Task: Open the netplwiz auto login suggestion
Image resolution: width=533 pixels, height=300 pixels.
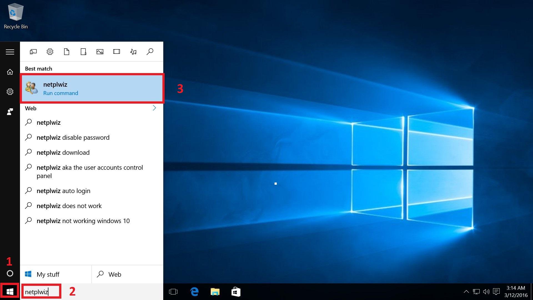Action: pos(64,191)
